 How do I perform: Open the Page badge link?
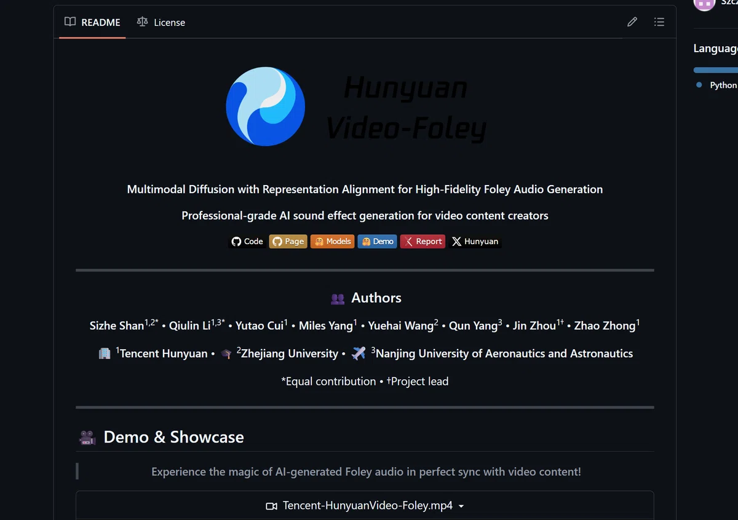point(288,242)
